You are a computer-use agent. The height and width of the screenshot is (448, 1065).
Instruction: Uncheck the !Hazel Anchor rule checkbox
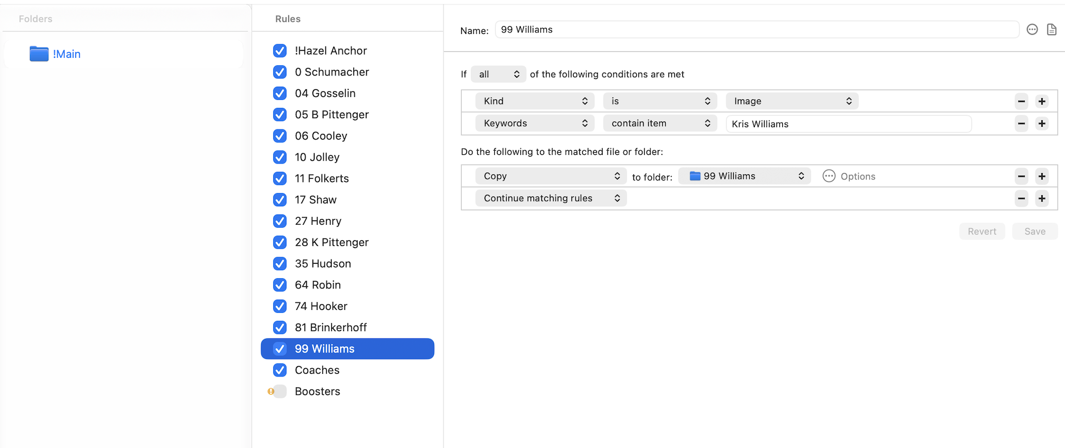click(x=280, y=51)
